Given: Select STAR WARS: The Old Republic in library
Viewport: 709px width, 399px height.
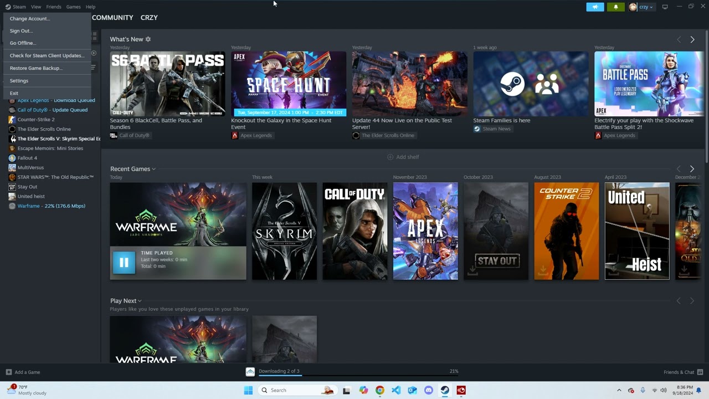Looking at the screenshot, I should pos(51,177).
